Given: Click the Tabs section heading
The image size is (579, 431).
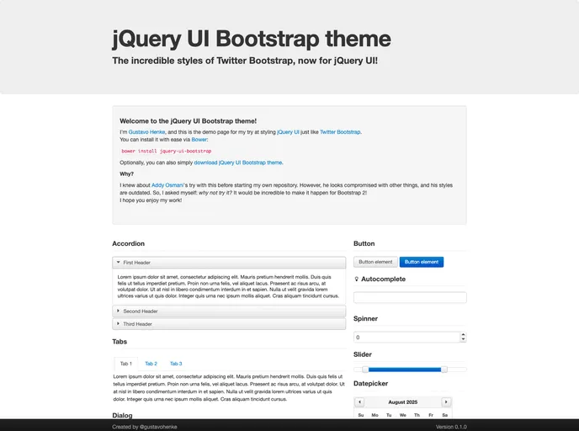Looking at the screenshot, I should tap(120, 342).
